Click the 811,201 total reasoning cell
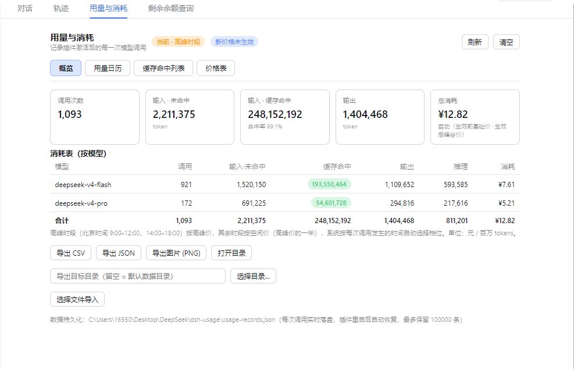Screen dimensions: 574x373 (457, 221)
